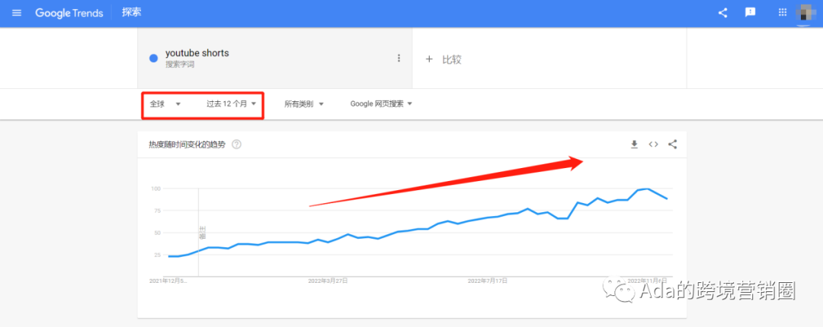Click the blue dot of youtube shorts
The height and width of the screenshot is (327, 823).
154,59
